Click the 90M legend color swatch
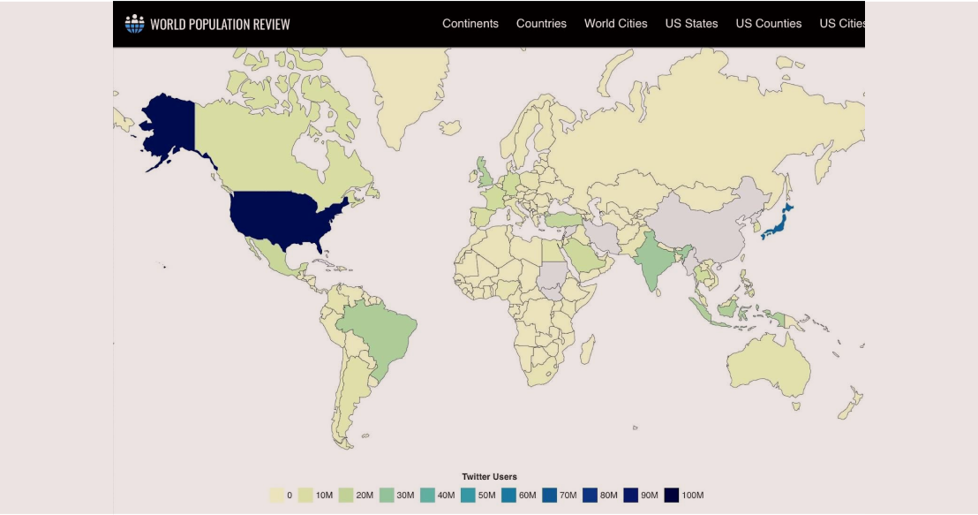This screenshot has width=978, height=515. [631, 496]
